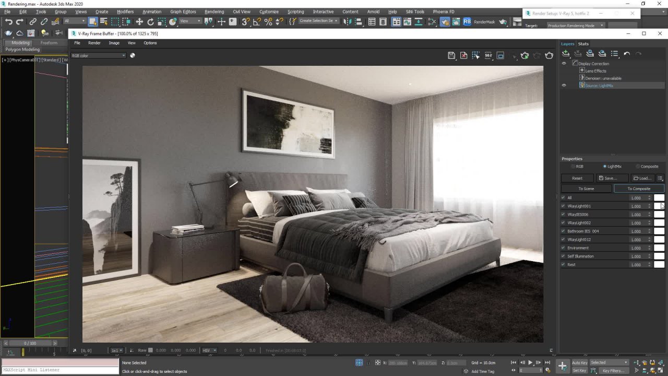Switch to the Stats tab
This screenshot has width=668, height=376.
(583, 44)
